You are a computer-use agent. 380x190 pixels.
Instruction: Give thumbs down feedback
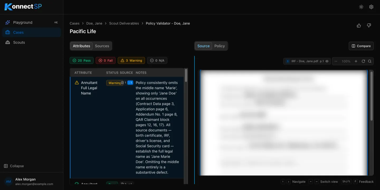point(369,25)
